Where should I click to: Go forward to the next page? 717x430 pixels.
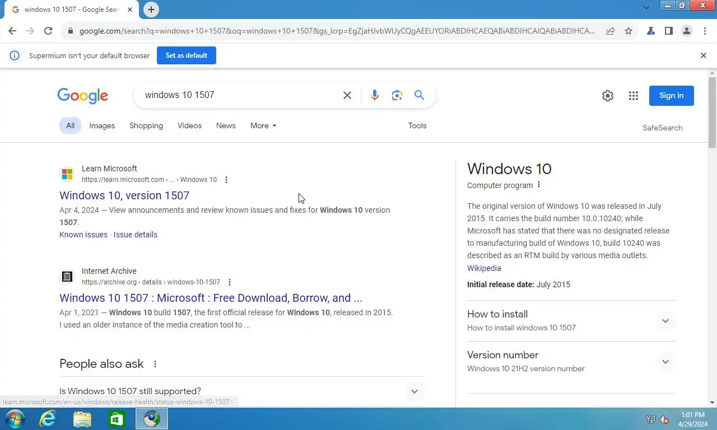coord(30,31)
